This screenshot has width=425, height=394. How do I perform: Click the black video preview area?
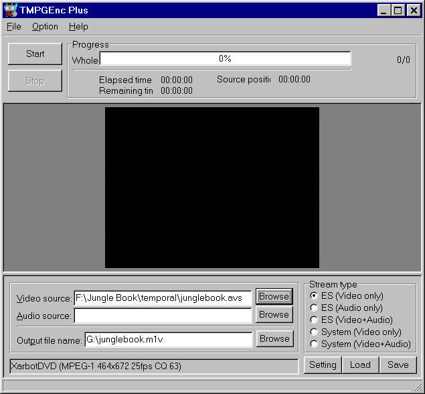[212, 188]
